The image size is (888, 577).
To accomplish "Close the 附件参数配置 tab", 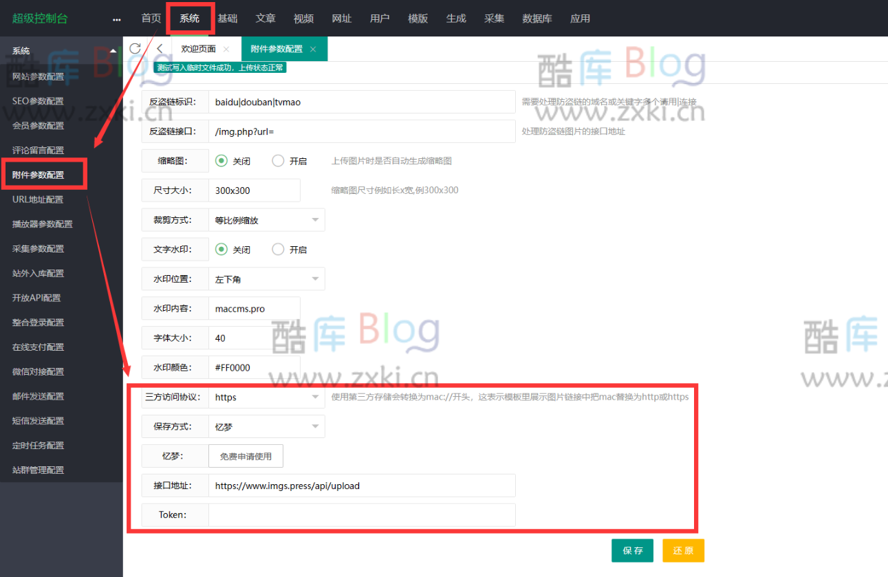I will (x=313, y=49).
